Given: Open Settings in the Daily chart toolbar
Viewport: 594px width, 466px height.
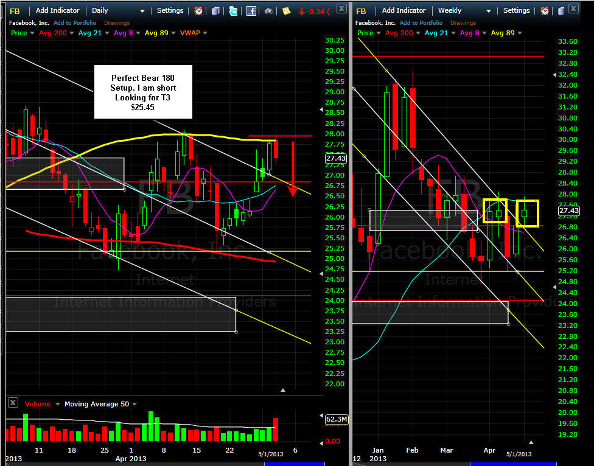Looking at the screenshot, I should coord(170,10).
